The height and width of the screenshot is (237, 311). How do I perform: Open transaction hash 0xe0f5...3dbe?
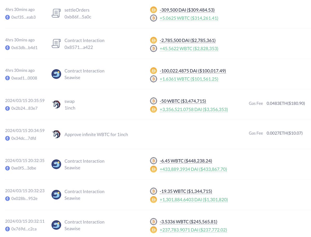click(x=24, y=168)
